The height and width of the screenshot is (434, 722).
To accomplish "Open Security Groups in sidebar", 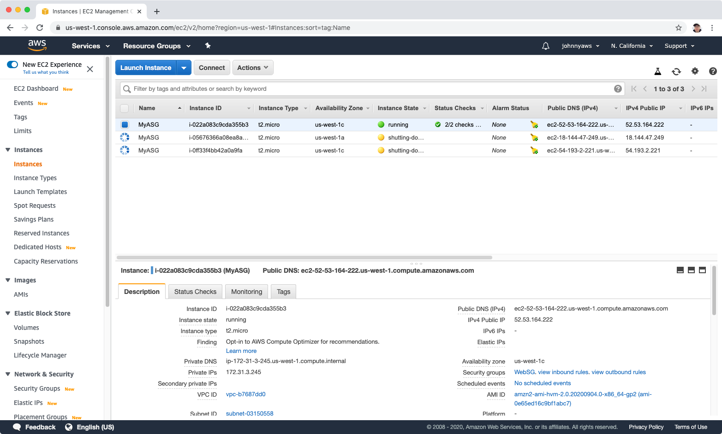I will point(37,388).
